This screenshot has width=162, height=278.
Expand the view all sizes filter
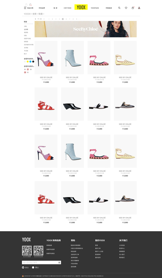pyautogui.click(x=29, y=66)
